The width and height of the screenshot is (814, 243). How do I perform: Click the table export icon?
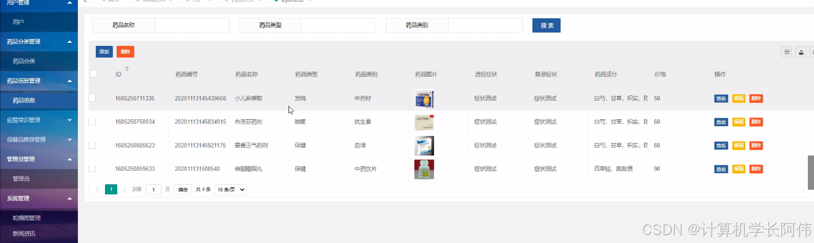(x=800, y=52)
